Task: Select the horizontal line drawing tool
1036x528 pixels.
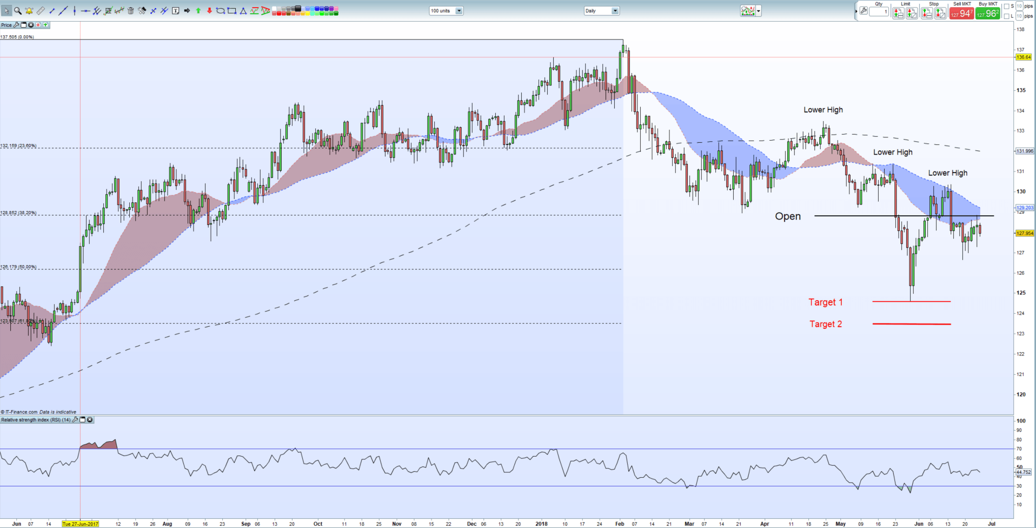Action: tap(85, 11)
